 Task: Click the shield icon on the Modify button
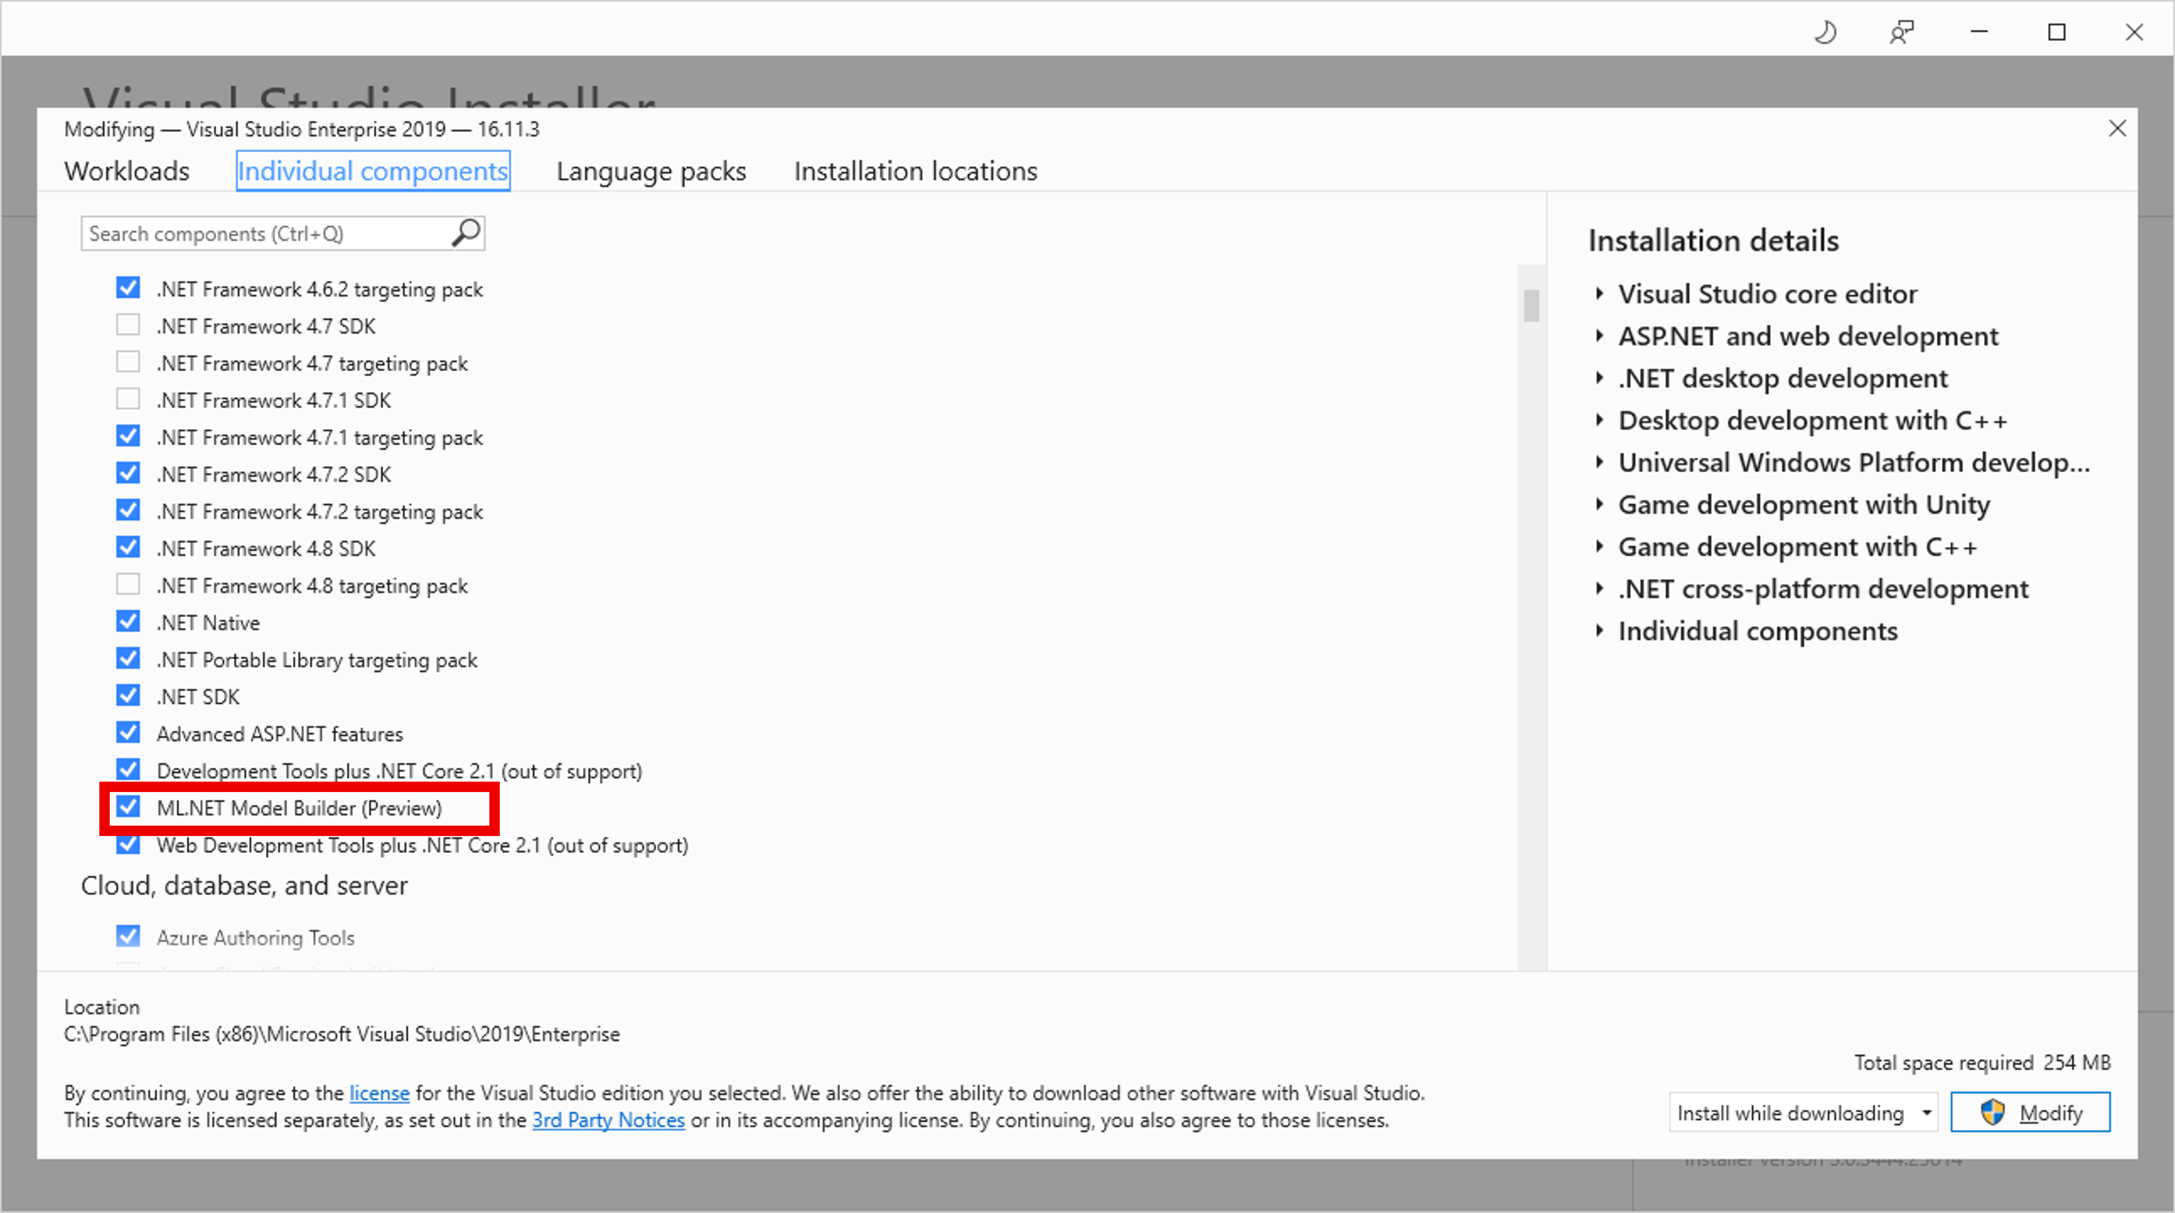click(x=1994, y=1113)
